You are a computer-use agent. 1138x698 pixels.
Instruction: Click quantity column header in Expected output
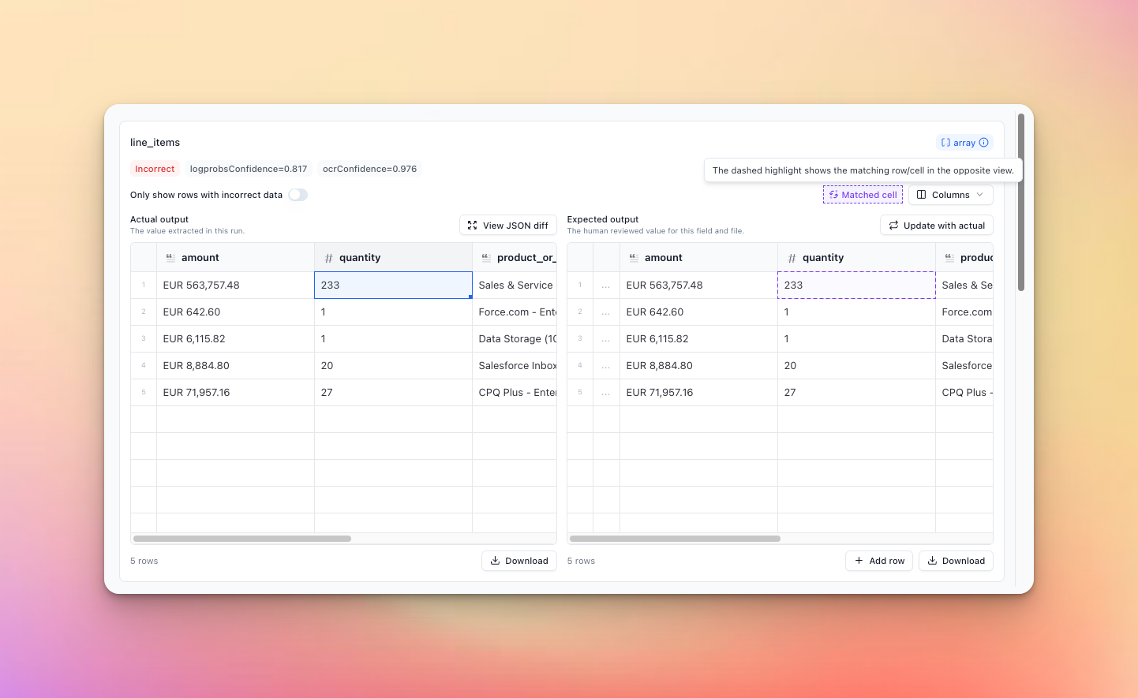click(x=822, y=258)
